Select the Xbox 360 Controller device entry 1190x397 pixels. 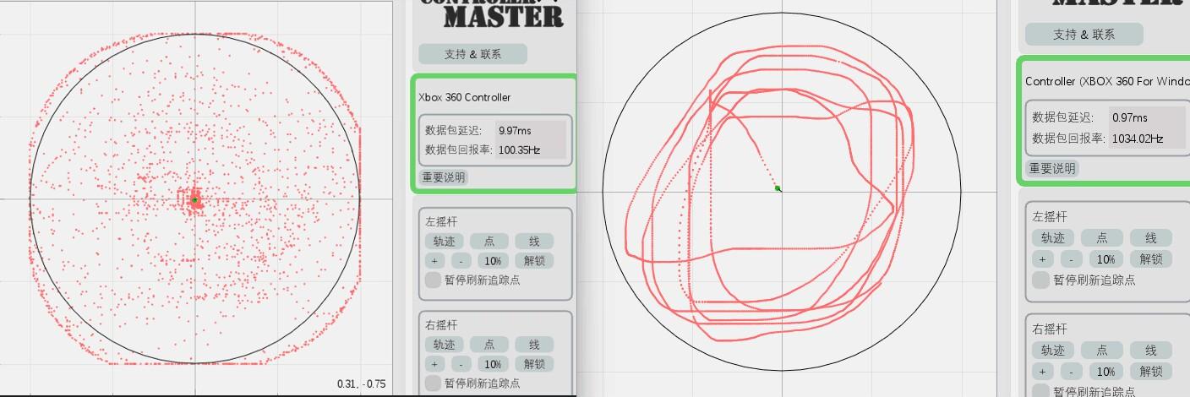coord(465,97)
